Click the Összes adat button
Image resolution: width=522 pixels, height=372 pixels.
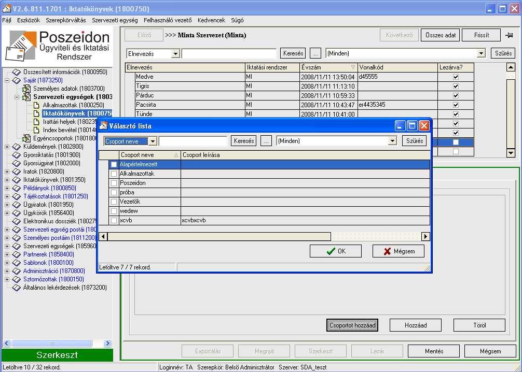(x=441, y=35)
